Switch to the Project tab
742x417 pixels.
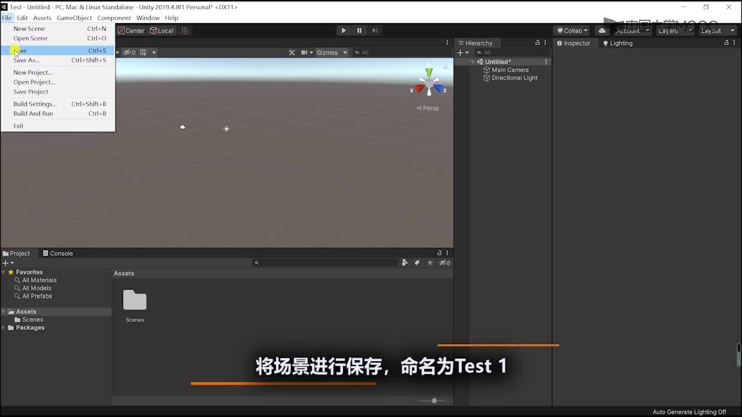(16, 254)
